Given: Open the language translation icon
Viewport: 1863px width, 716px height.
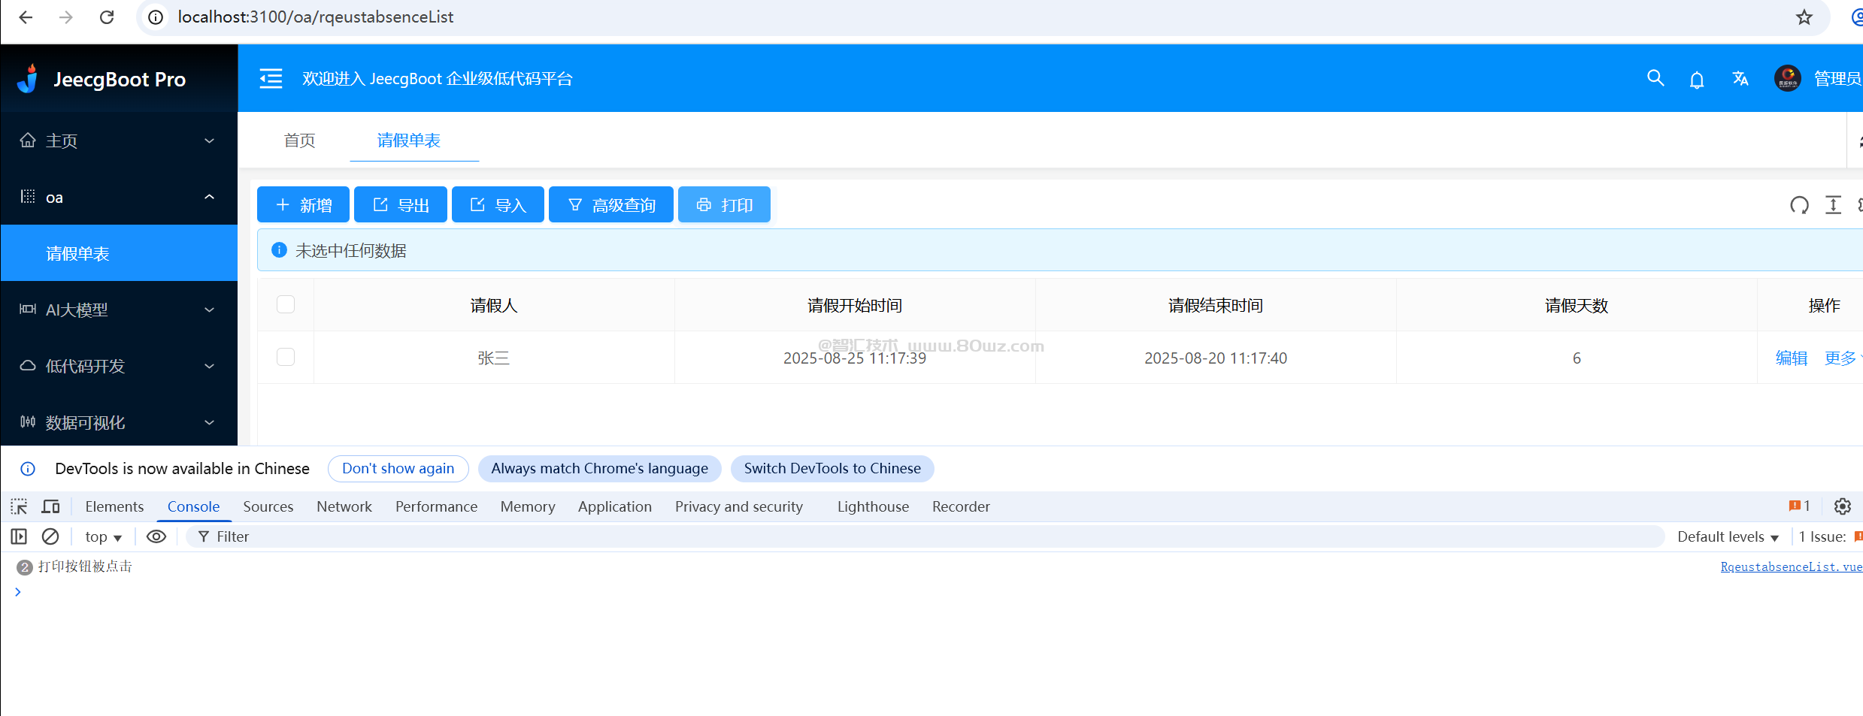Looking at the screenshot, I should [x=1740, y=78].
